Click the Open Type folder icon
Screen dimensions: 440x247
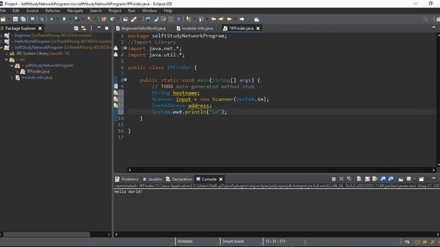[125, 19]
